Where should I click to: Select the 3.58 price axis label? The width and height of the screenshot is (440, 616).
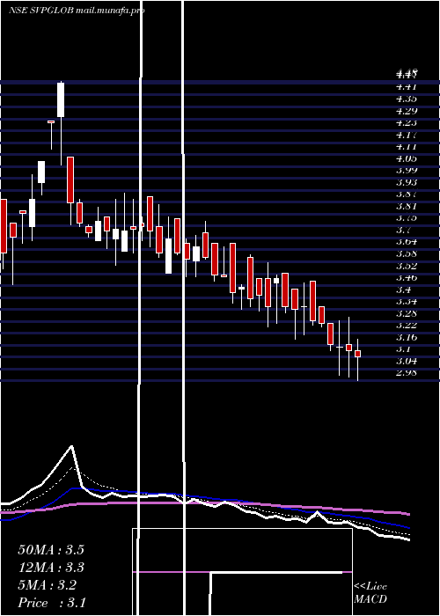407,253
